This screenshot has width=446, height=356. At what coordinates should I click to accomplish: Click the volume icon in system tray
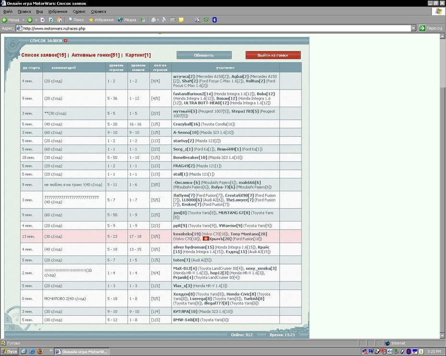[390, 352]
